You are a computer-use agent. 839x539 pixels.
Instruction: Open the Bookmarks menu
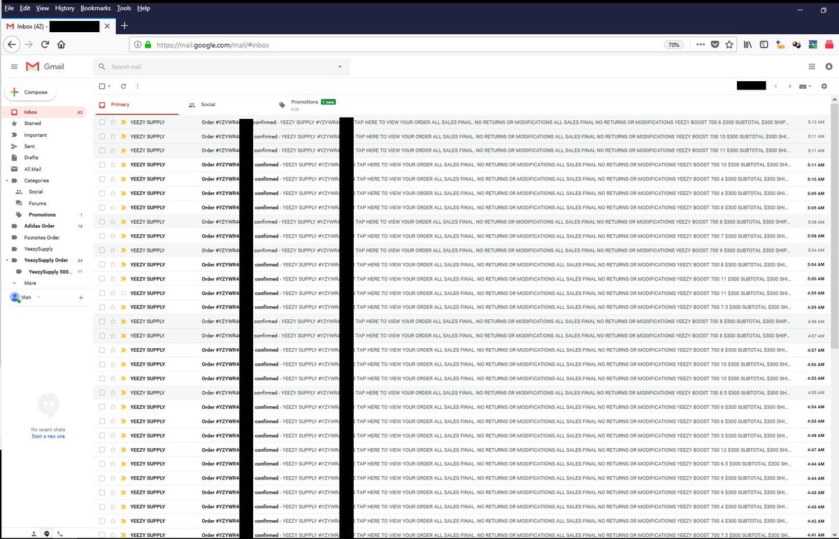(95, 8)
